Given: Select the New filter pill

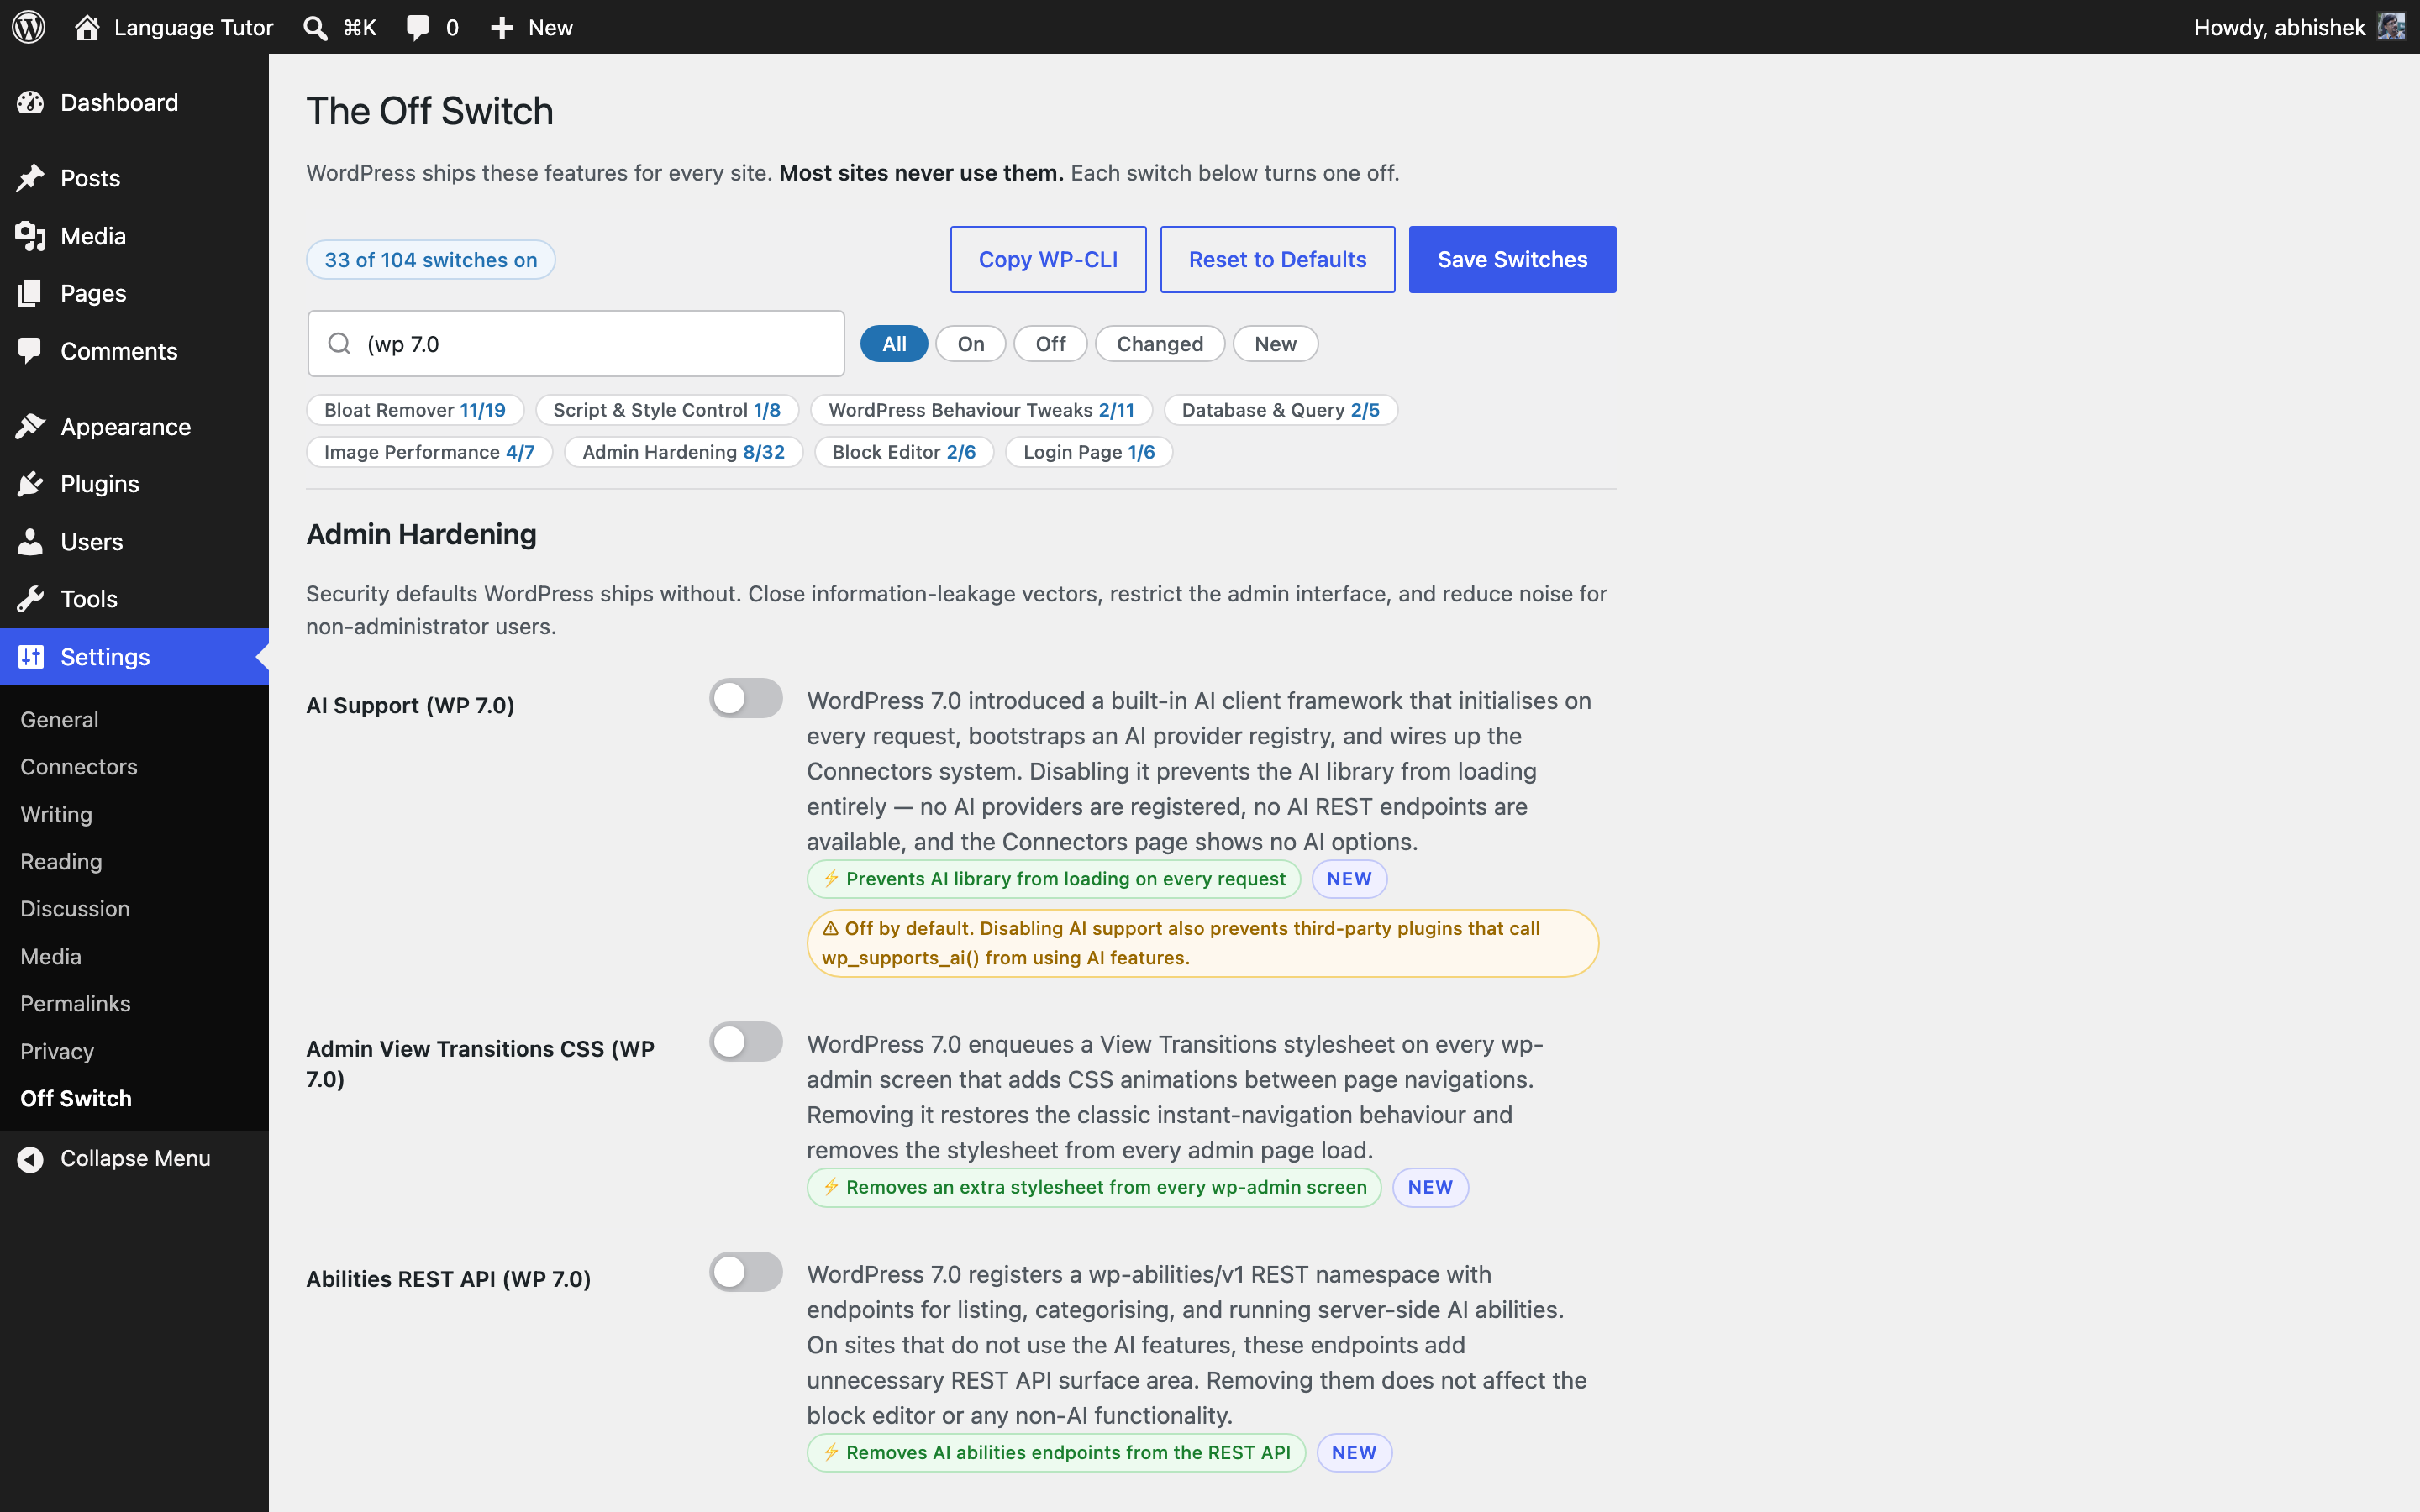Looking at the screenshot, I should pyautogui.click(x=1275, y=344).
